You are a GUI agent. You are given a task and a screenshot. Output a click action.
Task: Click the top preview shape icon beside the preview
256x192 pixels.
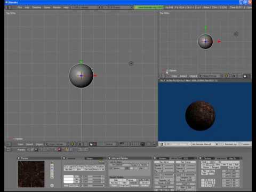52,163
